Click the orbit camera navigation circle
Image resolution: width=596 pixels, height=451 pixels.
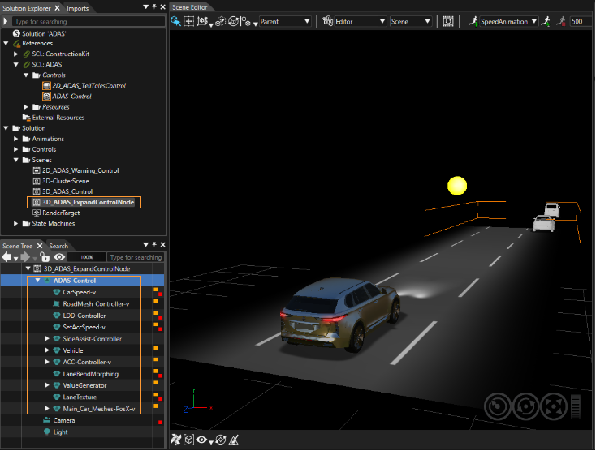pos(525,406)
